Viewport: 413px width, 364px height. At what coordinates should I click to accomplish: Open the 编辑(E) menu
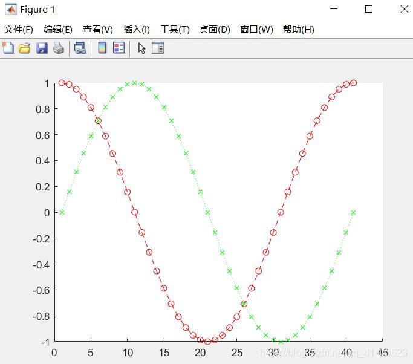58,30
